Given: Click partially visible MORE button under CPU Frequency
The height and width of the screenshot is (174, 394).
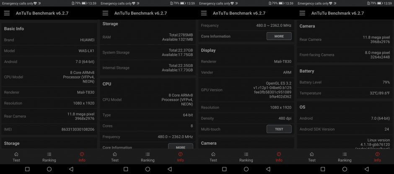Looking at the screenshot, I should coord(180,146).
